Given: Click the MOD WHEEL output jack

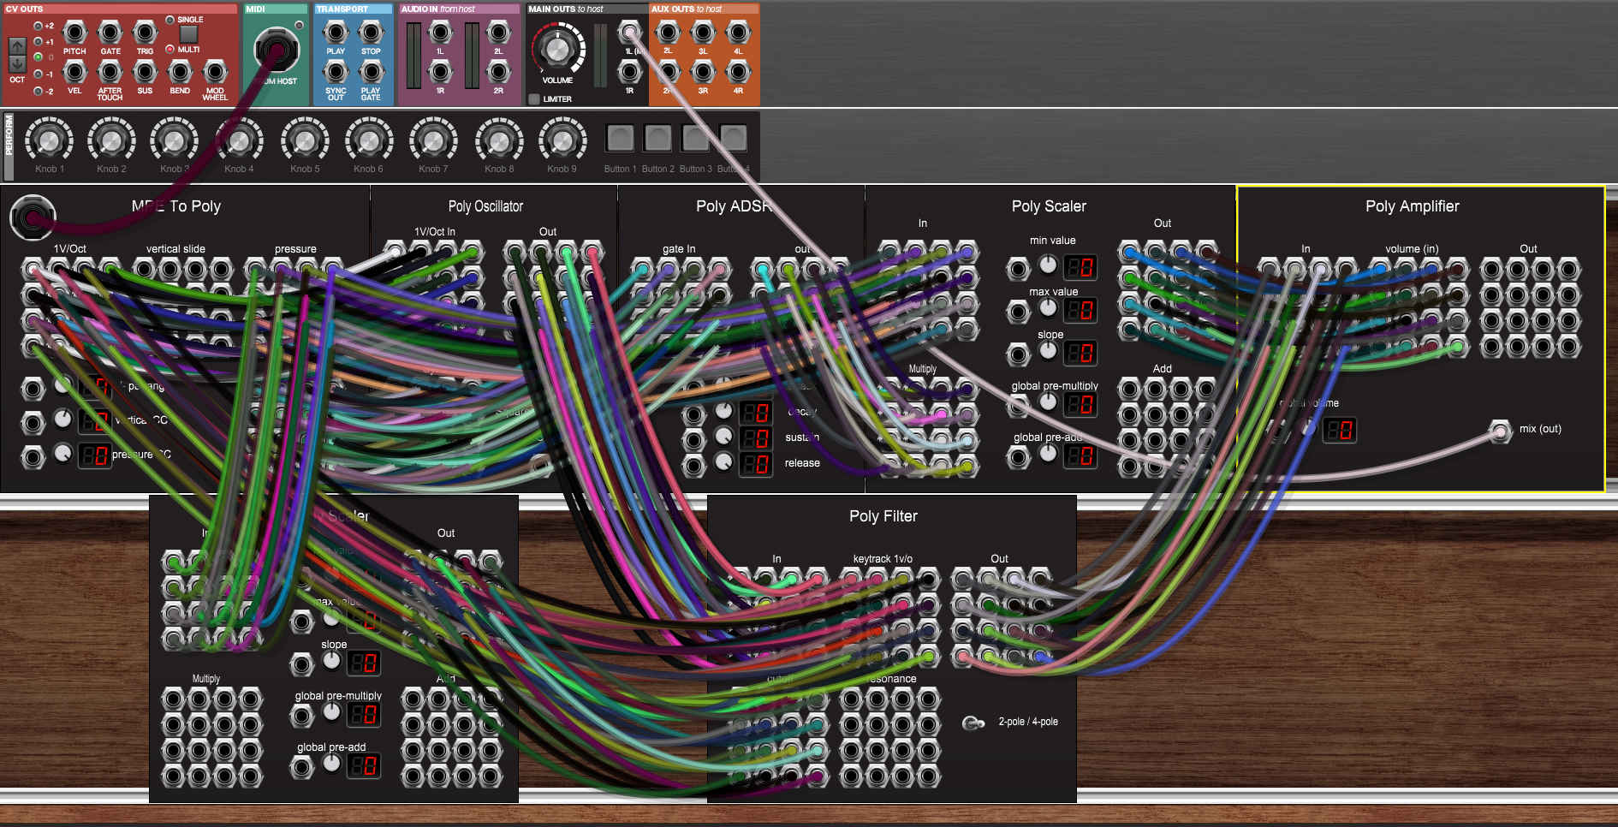Looking at the screenshot, I should [215, 72].
